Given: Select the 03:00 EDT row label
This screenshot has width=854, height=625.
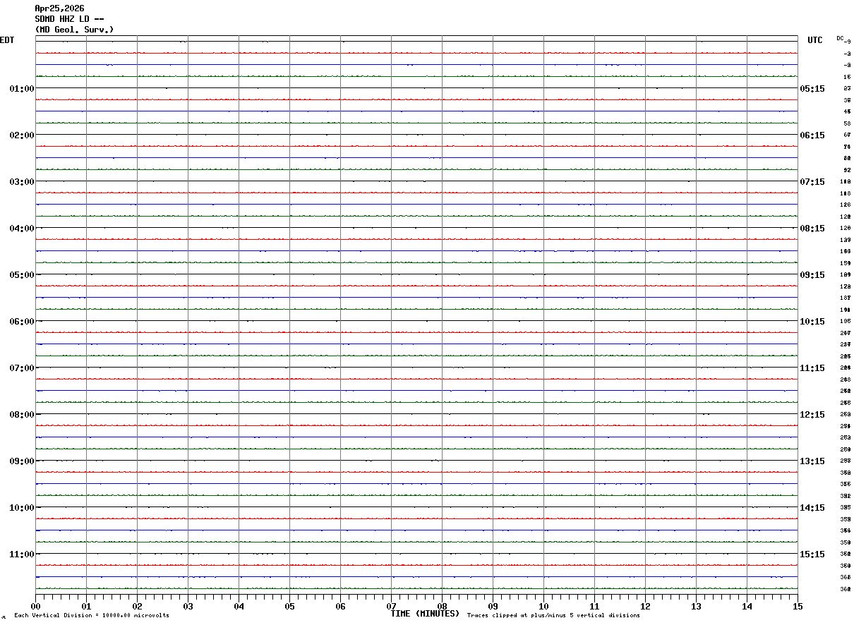Looking at the screenshot, I should (22, 181).
